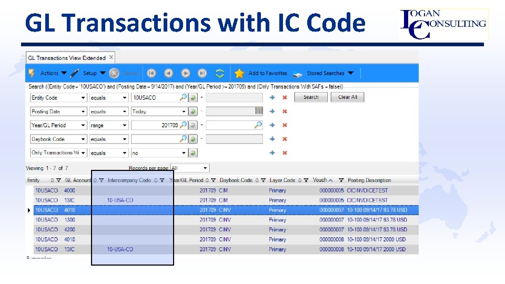This screenshot has height=284, width=505.
Task: Click the green refresh icon
Action: coord(220,74)
